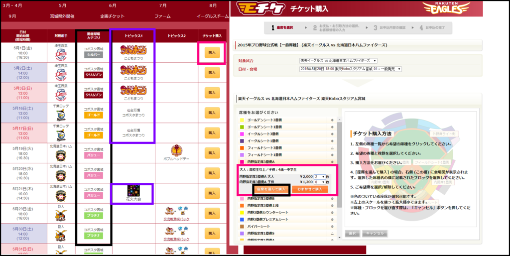
Task: Open the 交流戦満喫パック link for May 30
Action: pyautogui.click(x=176, y=240)
